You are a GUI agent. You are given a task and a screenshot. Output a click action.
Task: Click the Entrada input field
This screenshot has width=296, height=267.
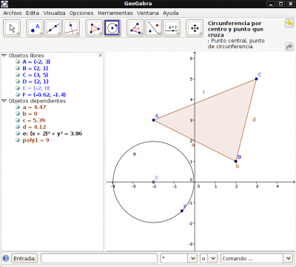coord(99,258)
